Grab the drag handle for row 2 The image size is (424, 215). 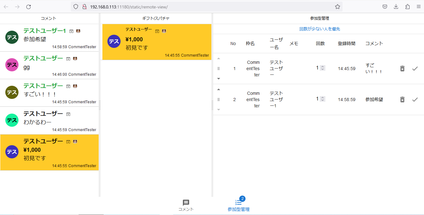click(219, 100)
